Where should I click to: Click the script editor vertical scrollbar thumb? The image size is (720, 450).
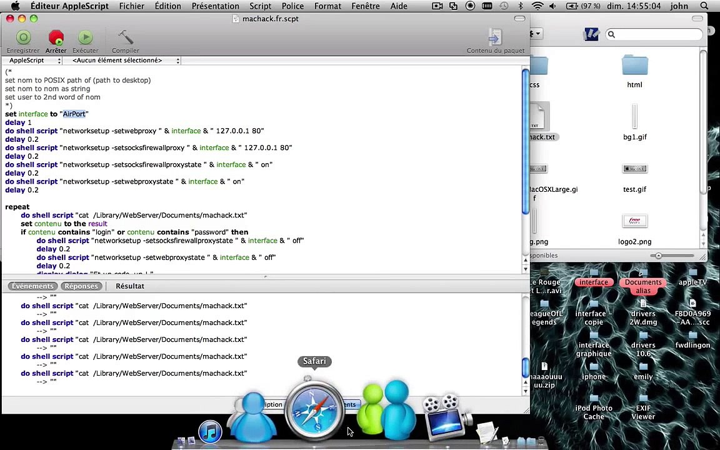click(525, 141)
